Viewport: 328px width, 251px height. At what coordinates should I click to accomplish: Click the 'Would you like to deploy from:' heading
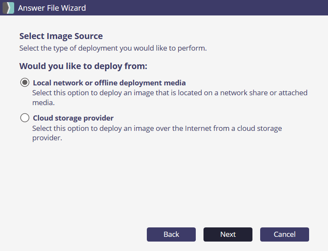tap(83, 67)
